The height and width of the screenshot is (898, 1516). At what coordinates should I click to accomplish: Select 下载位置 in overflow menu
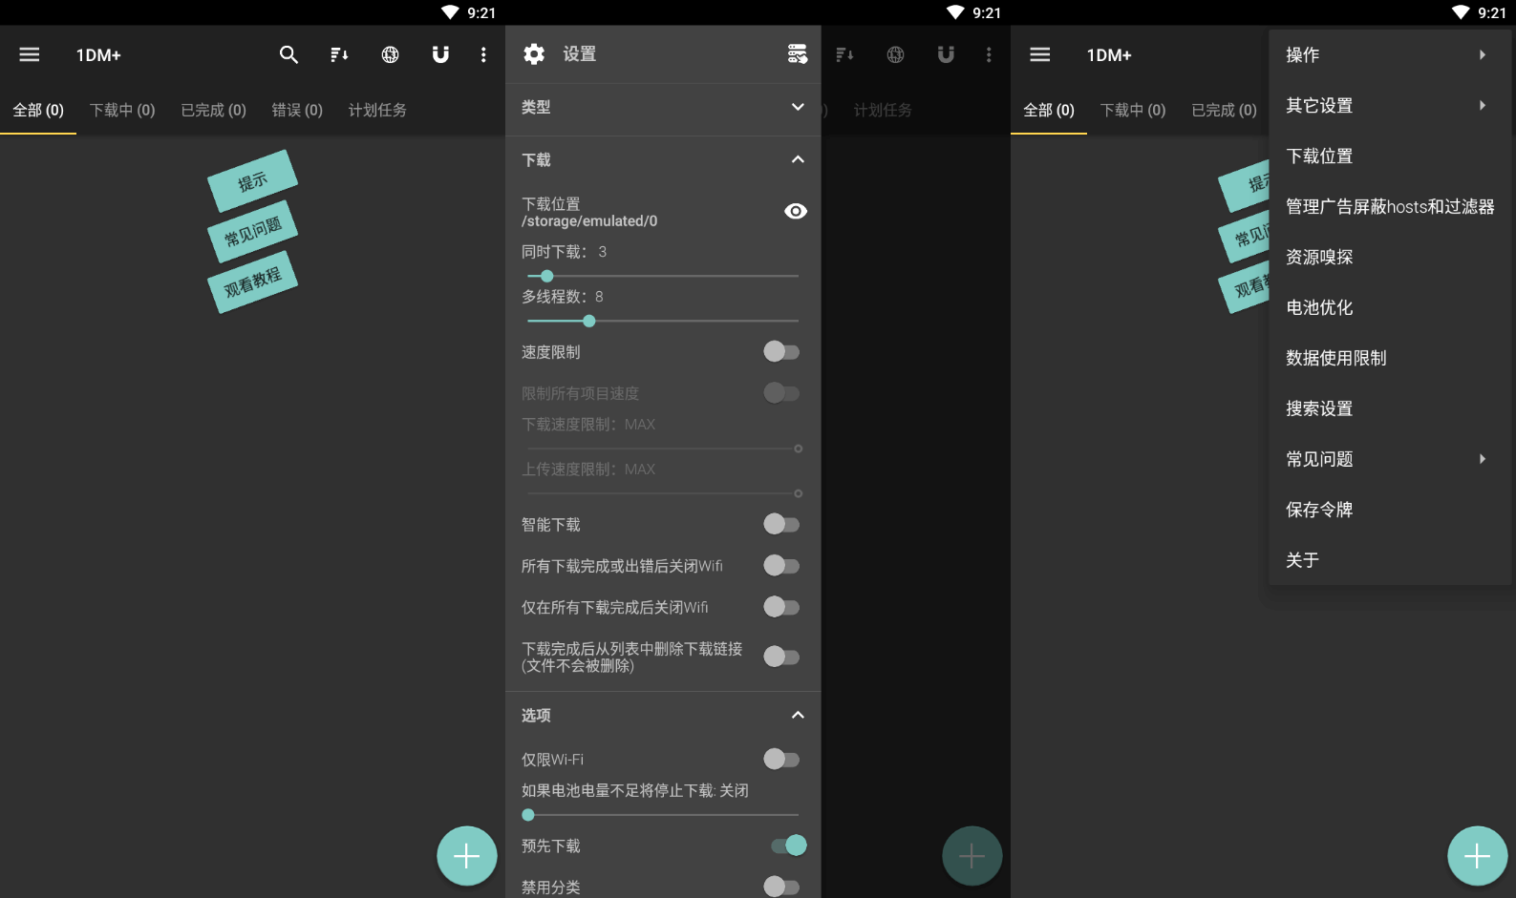1392,156
